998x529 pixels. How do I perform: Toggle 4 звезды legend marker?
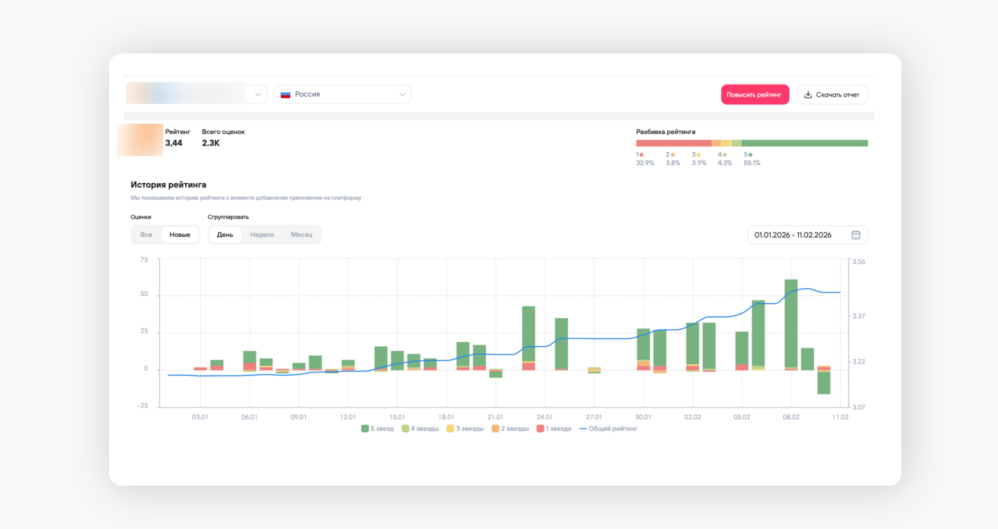click(x=405, y=429)
